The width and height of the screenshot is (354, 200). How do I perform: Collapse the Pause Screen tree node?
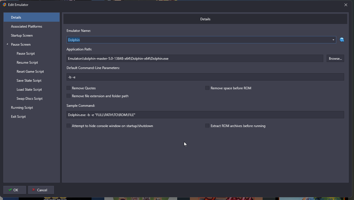tap(7, 44)
